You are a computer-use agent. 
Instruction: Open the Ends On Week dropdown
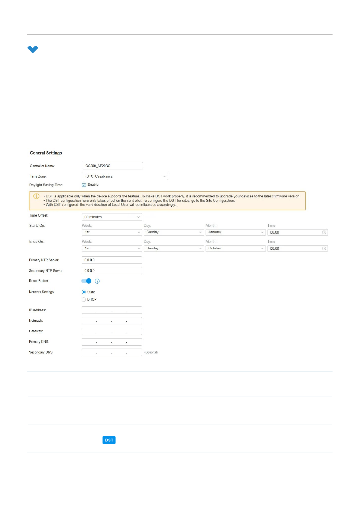[x=112, y=249]
